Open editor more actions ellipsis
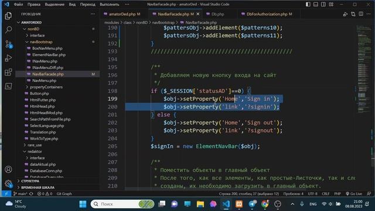Screen dimensions: 375x211 pyautogui.click(x=369, y=14)
